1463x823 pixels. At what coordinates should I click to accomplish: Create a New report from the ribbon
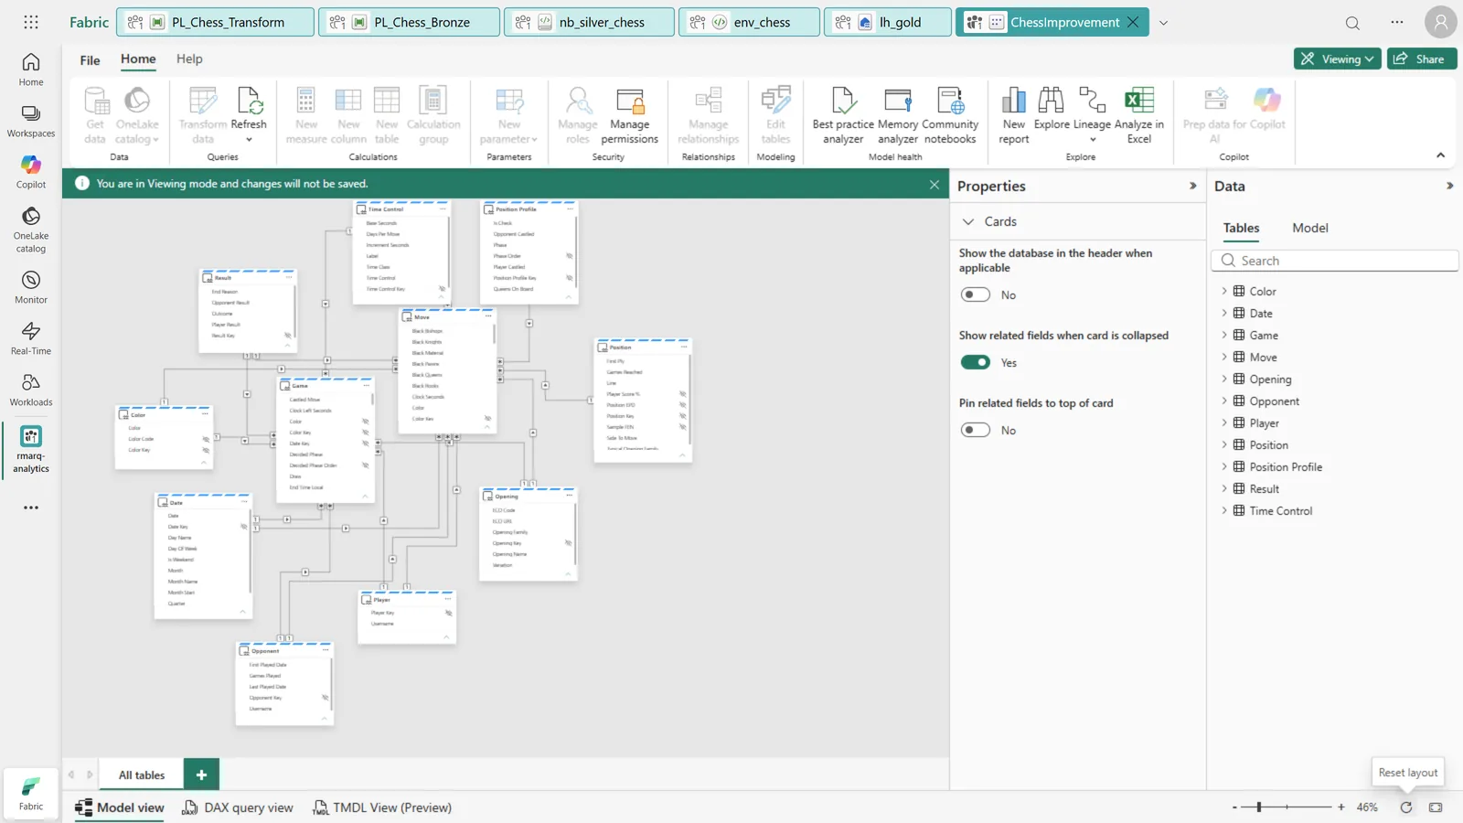[x=1013, y=115]
